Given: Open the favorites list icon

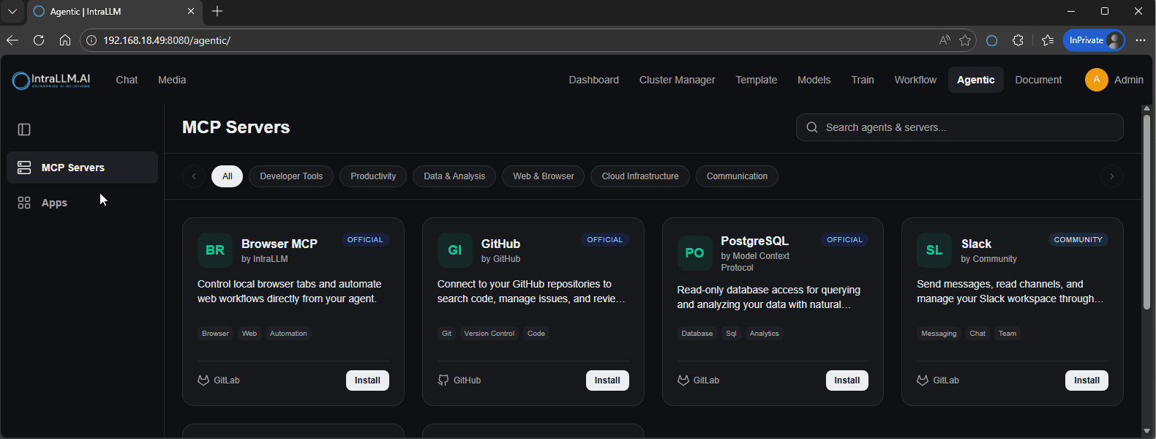Looking at the screenshot, I should 1048,40.
